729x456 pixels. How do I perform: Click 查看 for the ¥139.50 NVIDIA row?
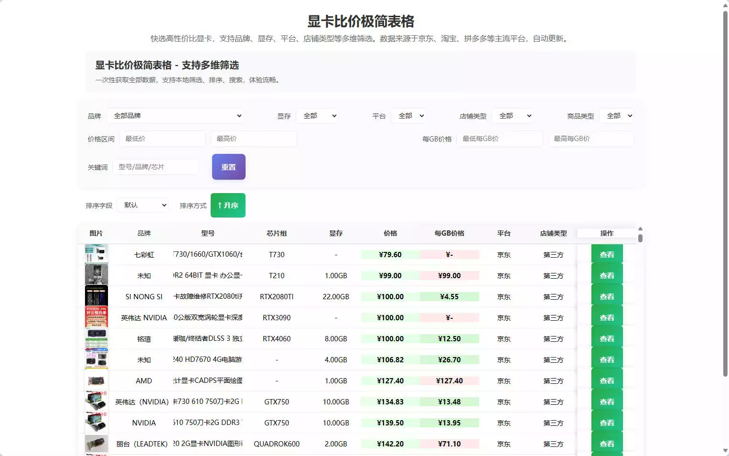pos(607,423)
